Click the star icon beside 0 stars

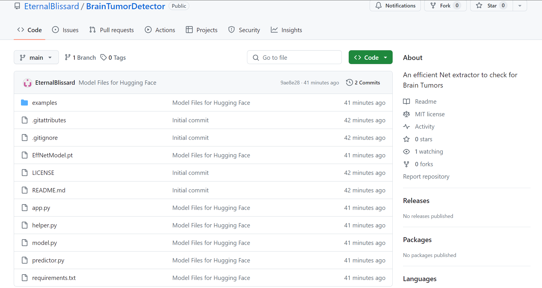coord(406,139)
